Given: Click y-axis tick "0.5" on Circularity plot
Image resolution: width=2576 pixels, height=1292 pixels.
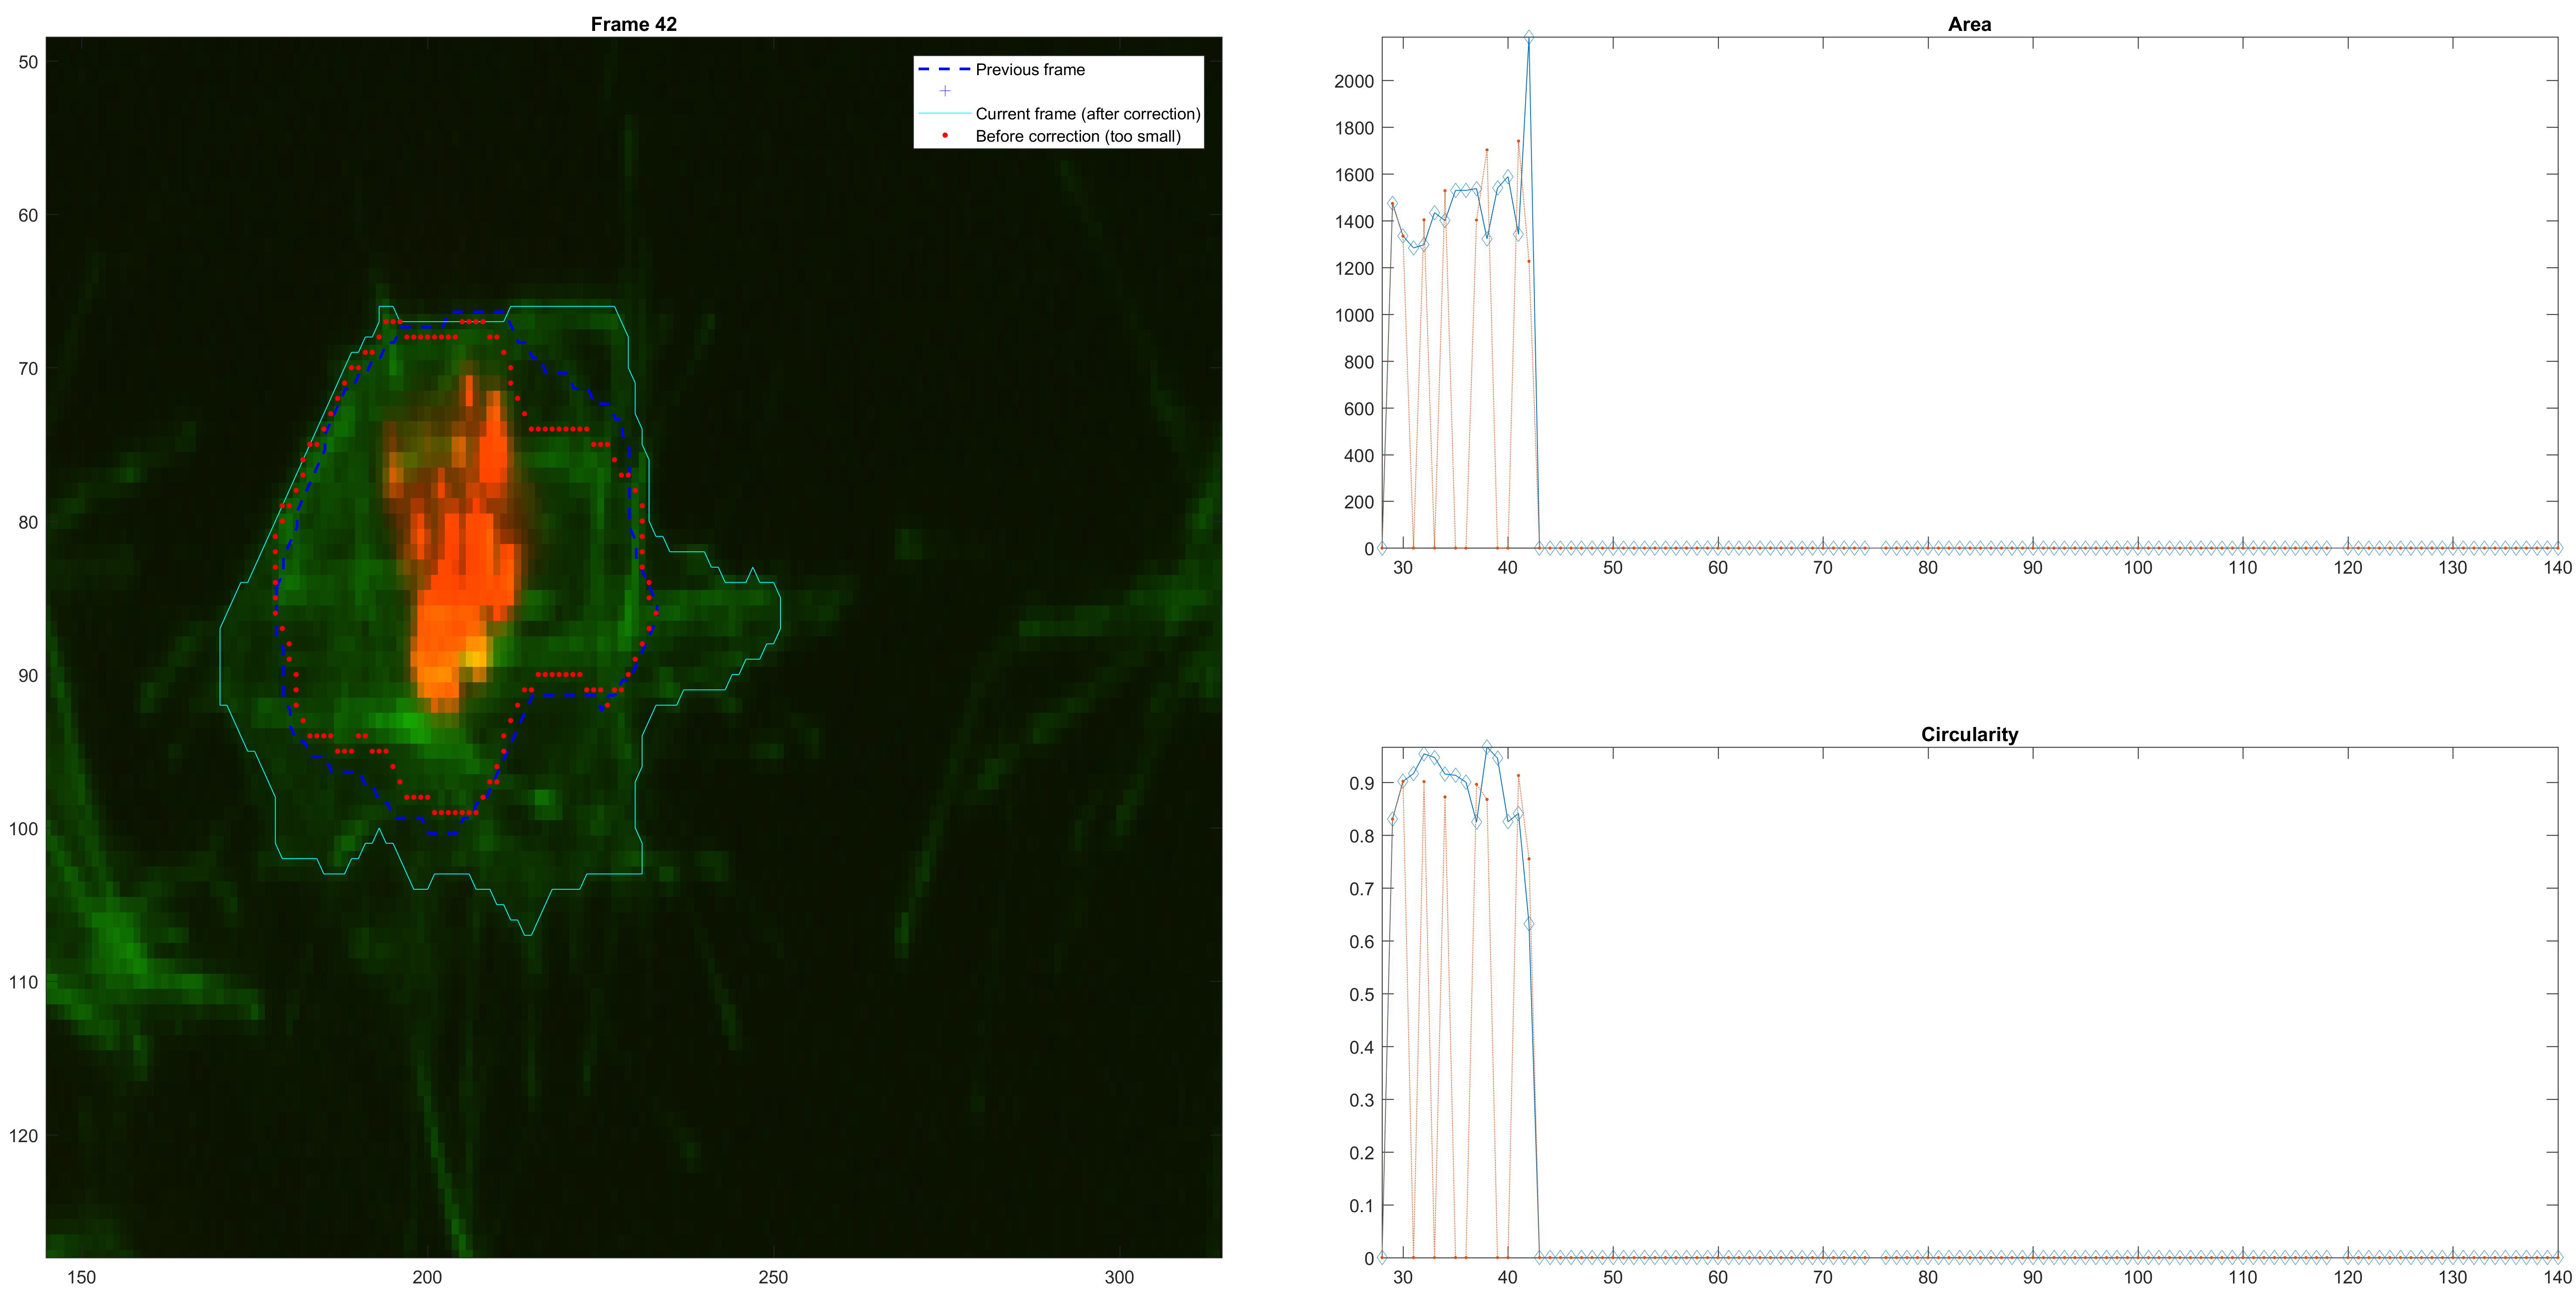Looking at the screenshot, I should pos(1362,995).
